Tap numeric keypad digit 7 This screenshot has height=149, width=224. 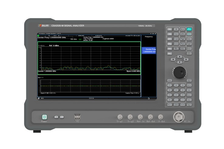170,85
